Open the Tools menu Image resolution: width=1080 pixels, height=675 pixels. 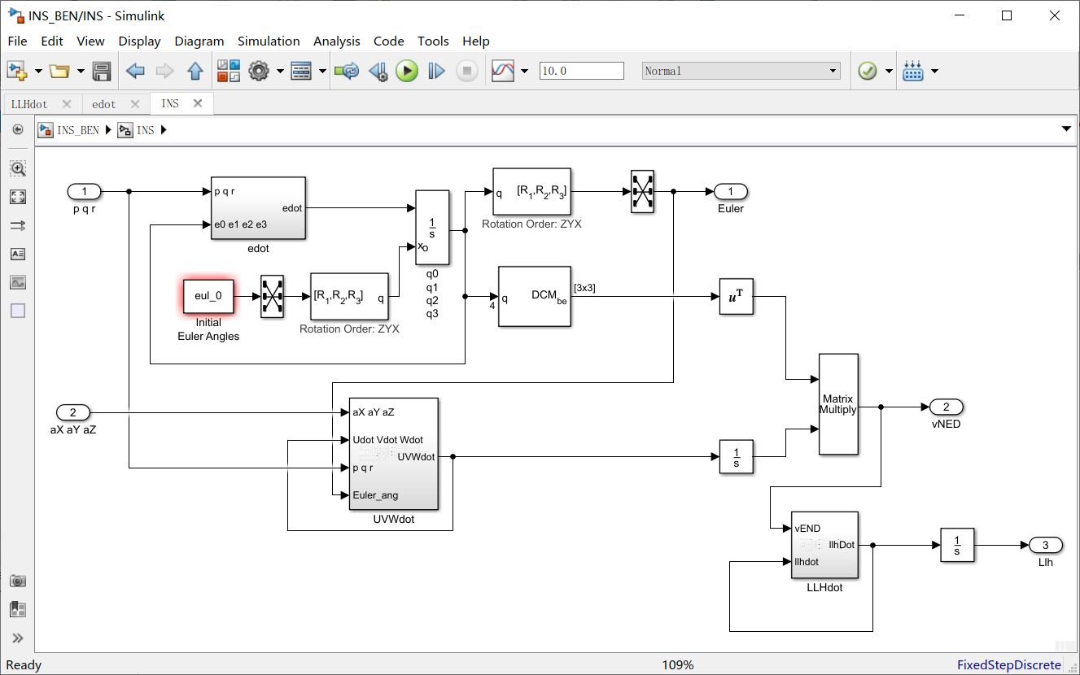[433, 41]
